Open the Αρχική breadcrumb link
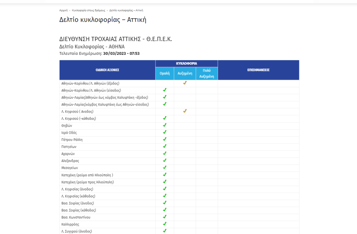Viewport: 357px width, 234px height. point(63,10)
